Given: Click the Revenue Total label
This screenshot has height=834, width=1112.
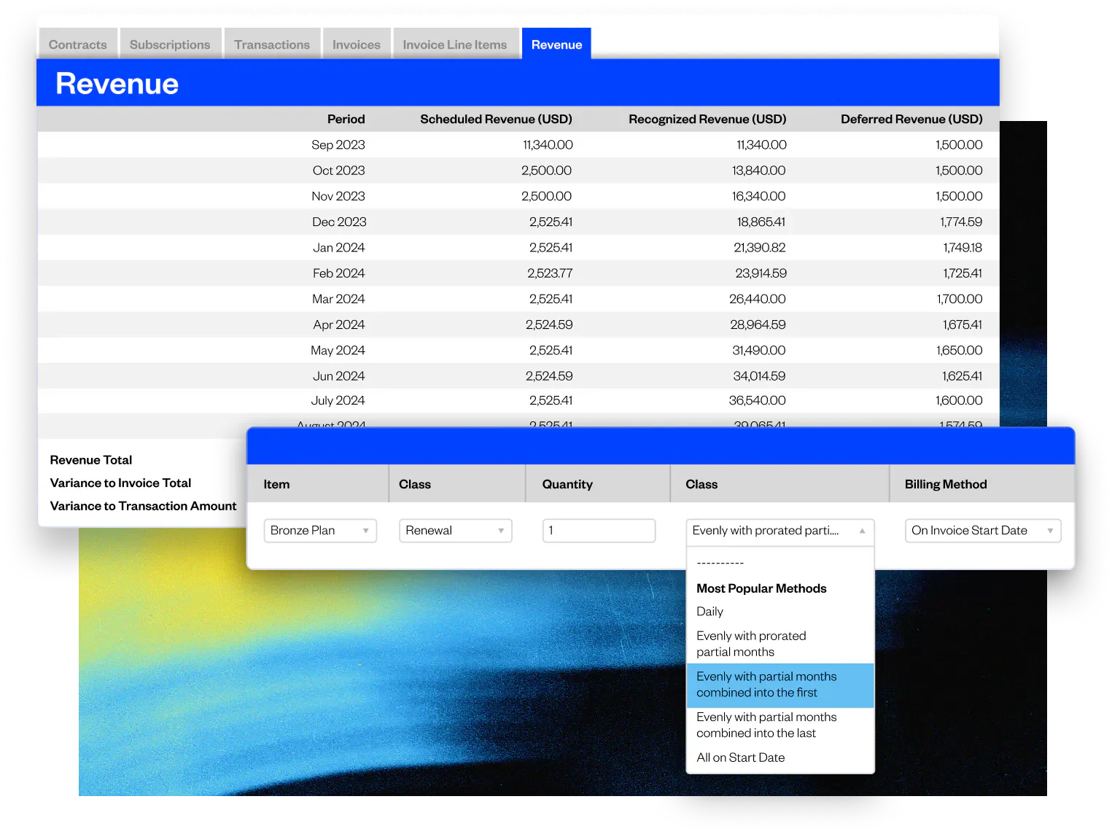Looking at the screenshot, I should (x=91, y=460).
